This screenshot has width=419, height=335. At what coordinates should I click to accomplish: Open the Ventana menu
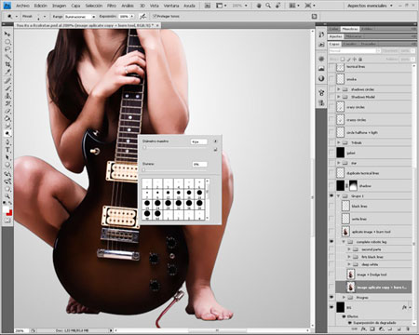click(171, 6)
